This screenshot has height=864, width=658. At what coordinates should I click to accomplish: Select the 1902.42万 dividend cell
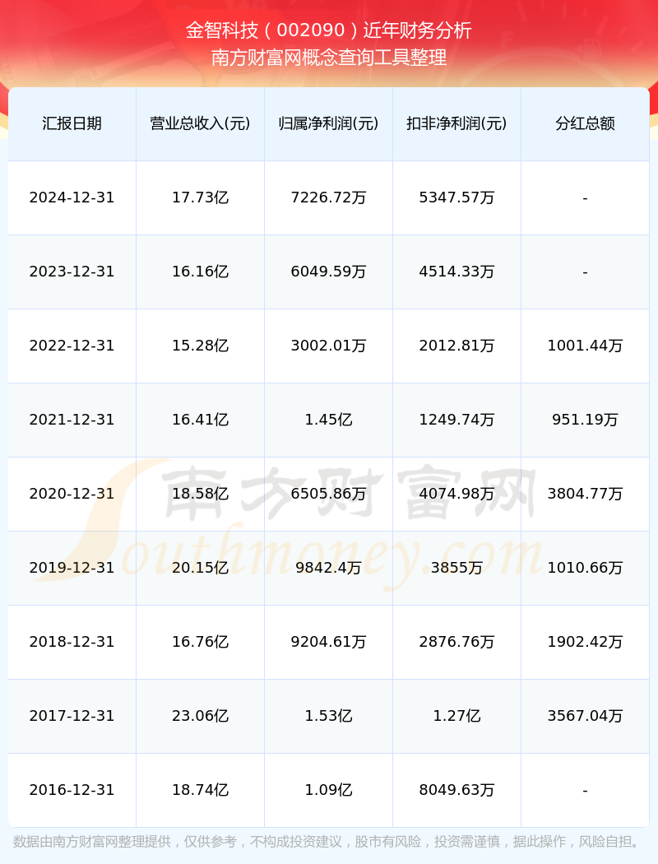586,642
